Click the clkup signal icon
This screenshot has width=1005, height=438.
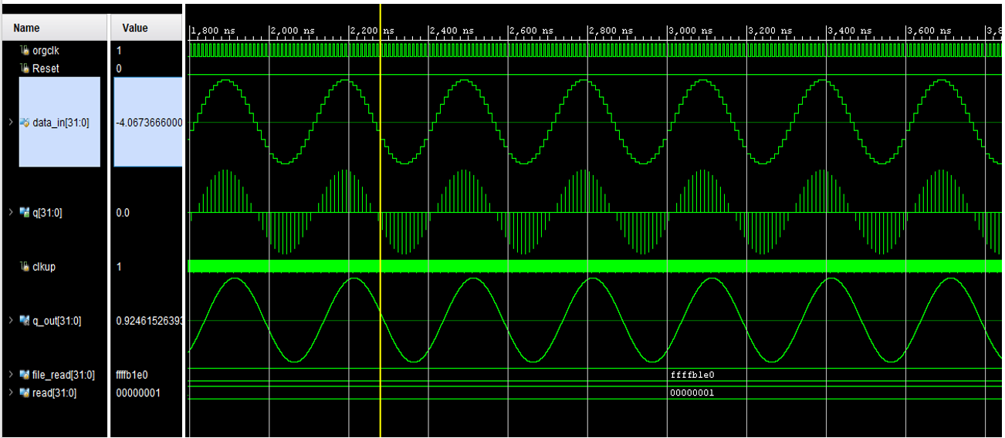tap(25, 267)
